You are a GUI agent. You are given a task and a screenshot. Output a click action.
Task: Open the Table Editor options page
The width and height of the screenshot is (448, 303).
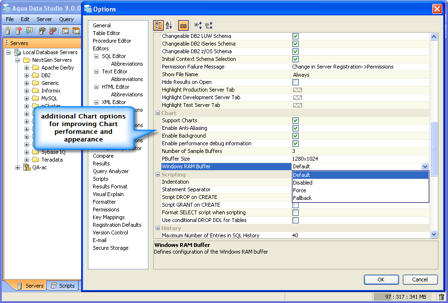(x=106, y=33)
